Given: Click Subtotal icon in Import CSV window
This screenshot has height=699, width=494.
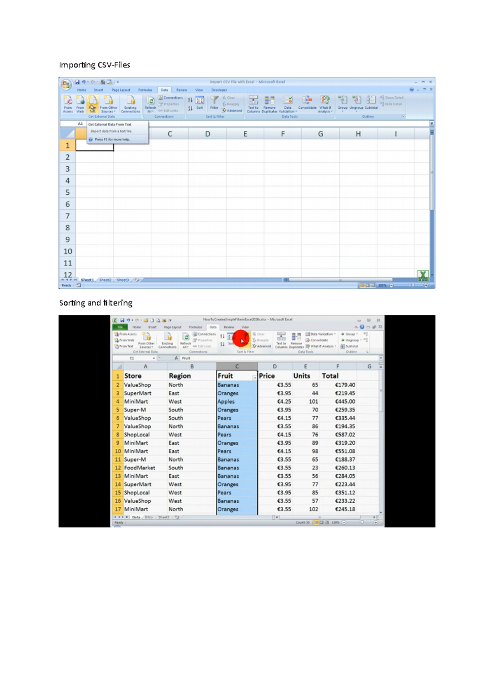Looking at the screenshot, I should [x=371, y=103].
